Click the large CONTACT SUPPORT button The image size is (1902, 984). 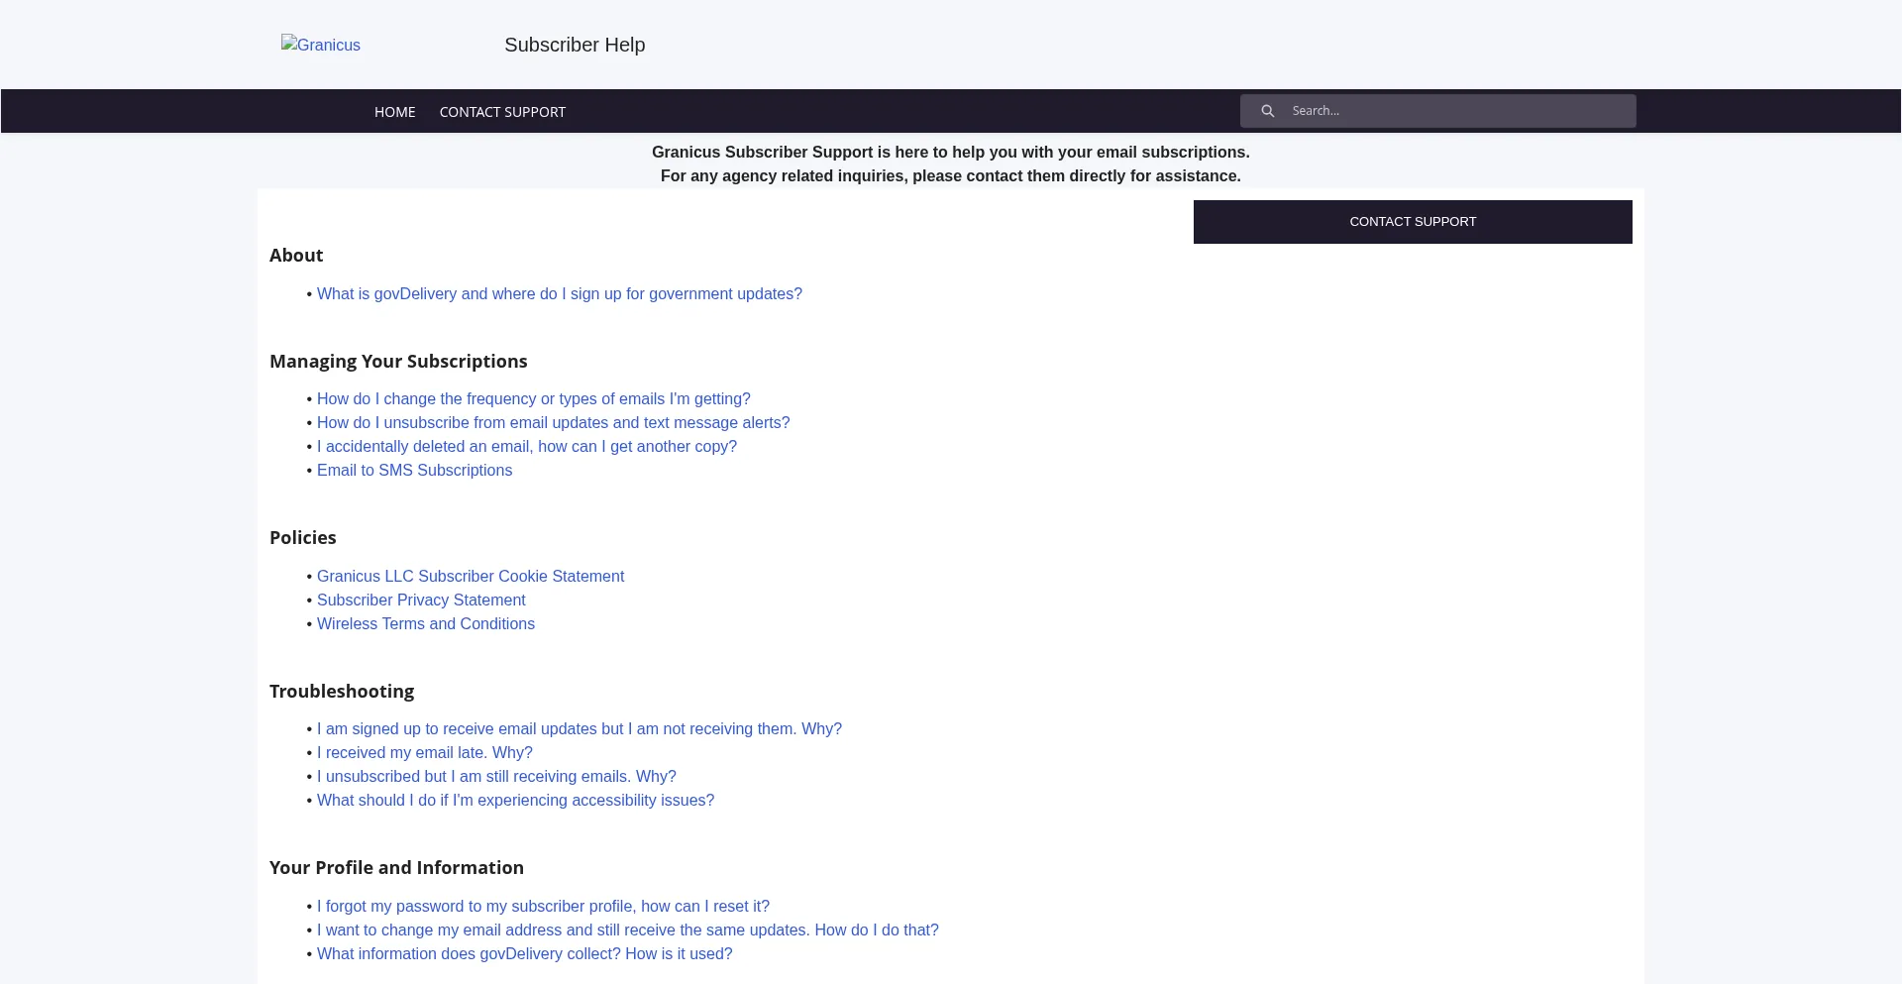coord(1413,222)
